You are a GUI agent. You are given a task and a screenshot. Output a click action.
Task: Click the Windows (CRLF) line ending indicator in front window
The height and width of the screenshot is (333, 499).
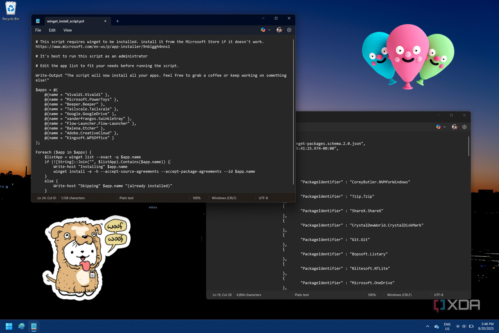click(224, 198)
